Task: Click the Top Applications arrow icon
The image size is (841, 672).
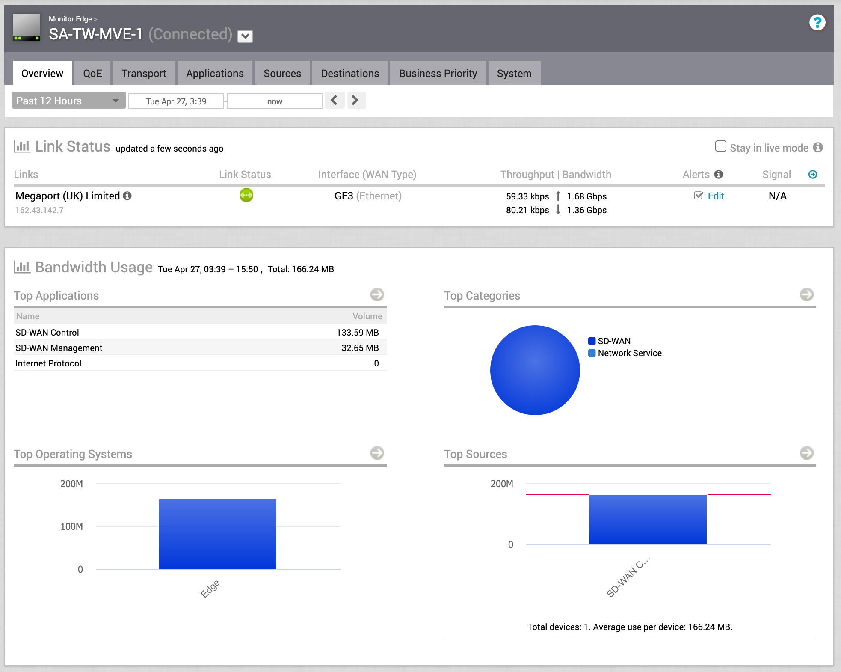Action: 377,294
